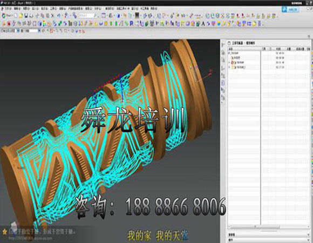Open the first menu in the menu bar
Image resolution: width=313 pixels, height=243 pixels.
click(x=6, y=9)
